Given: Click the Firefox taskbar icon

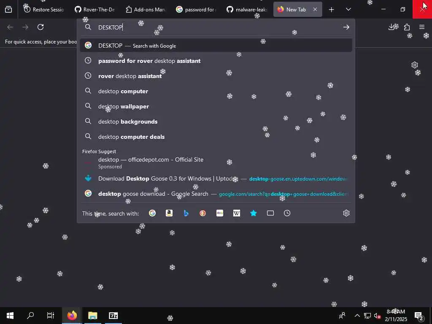Looking at the screenshot, I should point(72,316).
